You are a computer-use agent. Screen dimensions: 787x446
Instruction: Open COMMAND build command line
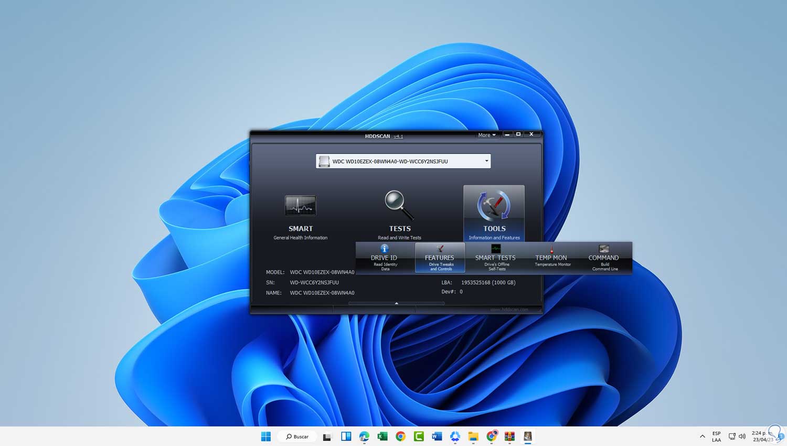click(x=604, y=258)
